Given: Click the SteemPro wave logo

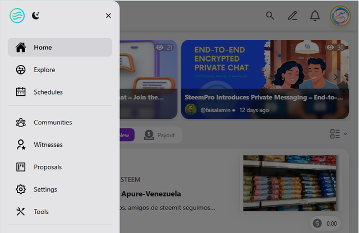Looking at the screenshot, I should [x=17, y=16].
